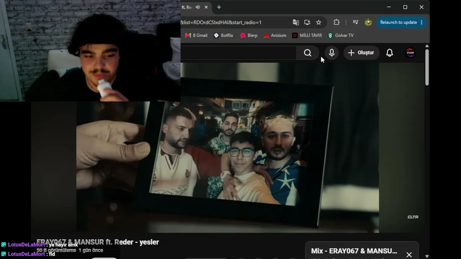Click the webcam overlay of the streamer
This screenshot has width=461, height=259.
pyautogui.click(x=90, y=51)
